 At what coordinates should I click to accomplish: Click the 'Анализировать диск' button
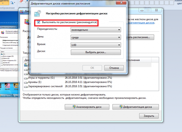pos(87,107)
